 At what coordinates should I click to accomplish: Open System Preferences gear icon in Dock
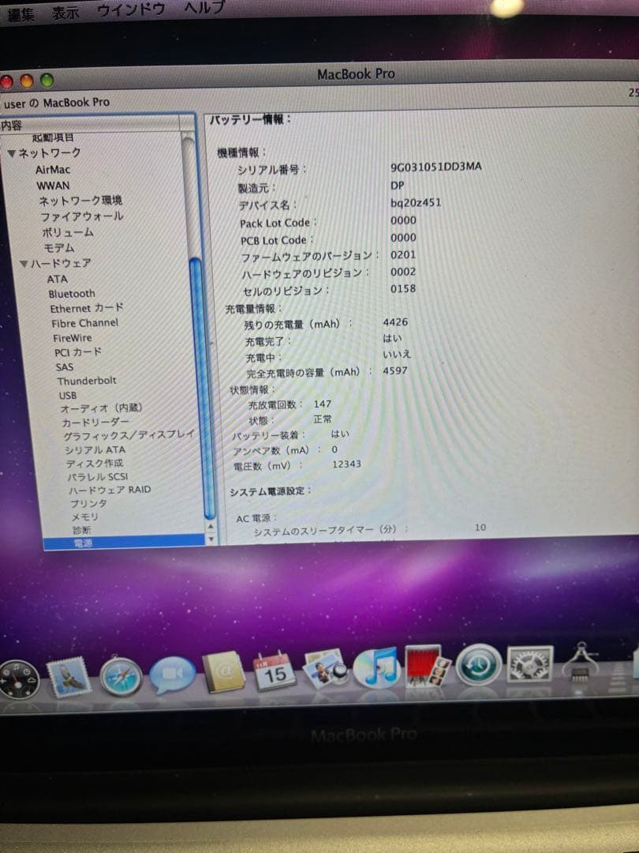(x=530, y=664)
